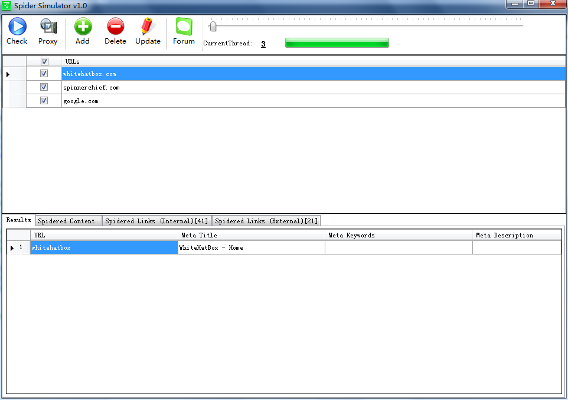Click the Meta Keywords column header

(x=399, y=235)
